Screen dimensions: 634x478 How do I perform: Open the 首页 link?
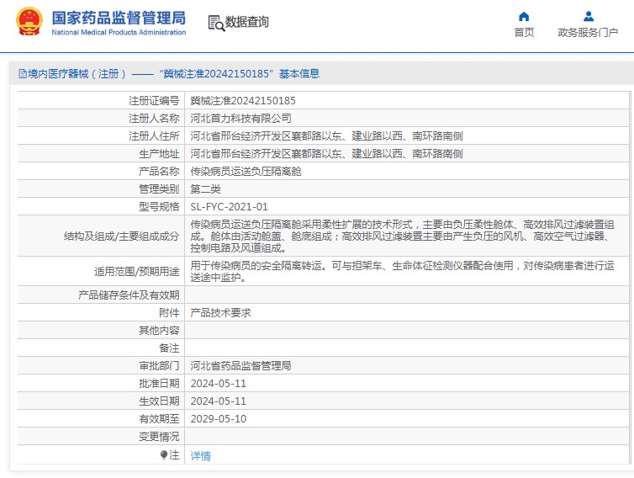tap(524, 32)
